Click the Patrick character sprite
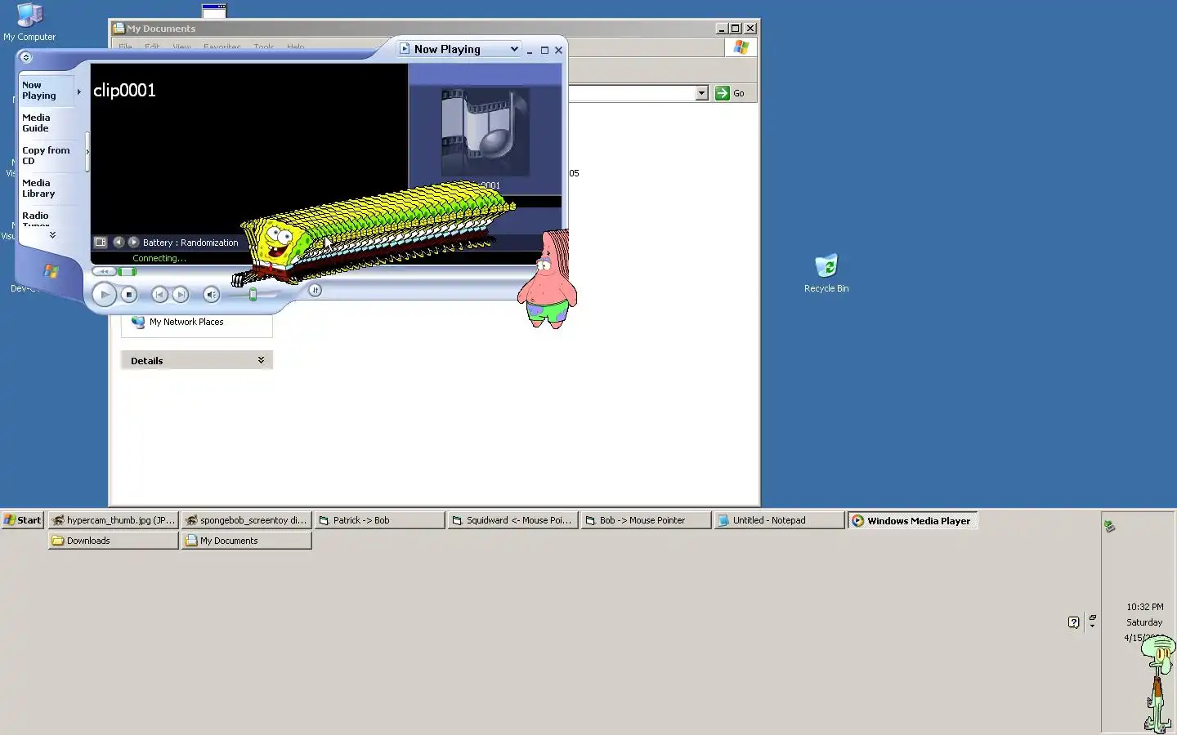This screenshot has height=735, width=1177. tap(547, 278)
